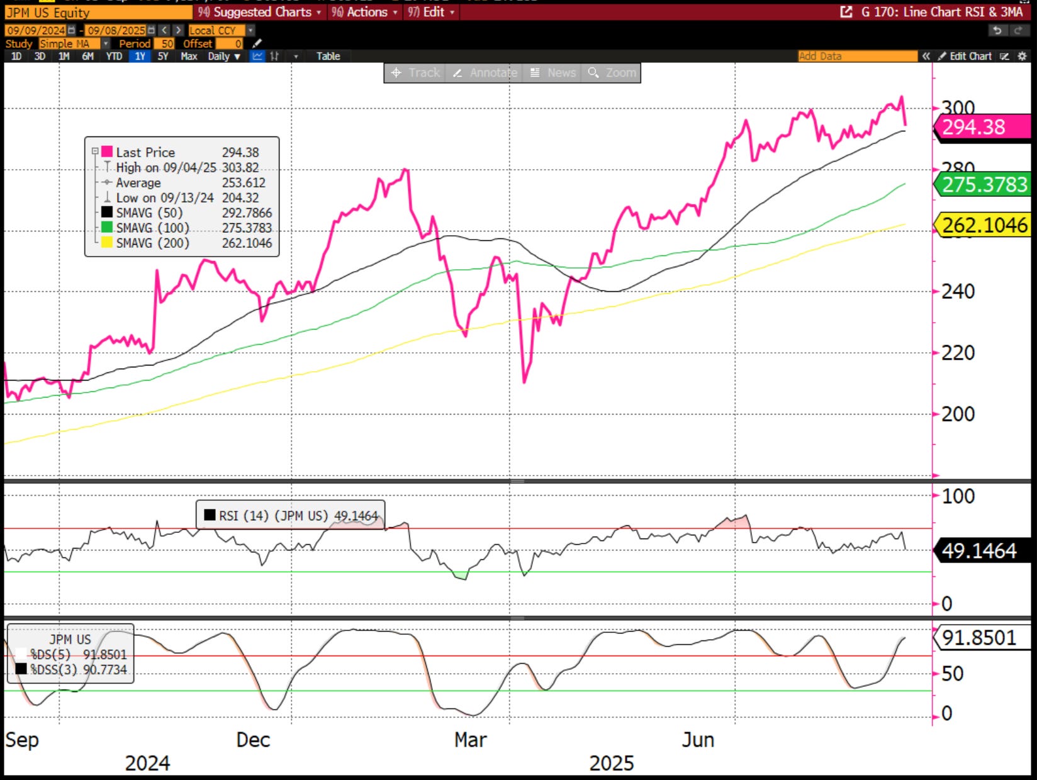The width and height of the screenshot is (1037, 780).
Task: Click the green SMAVG (100) legend swatch
Action: point(107,227)
